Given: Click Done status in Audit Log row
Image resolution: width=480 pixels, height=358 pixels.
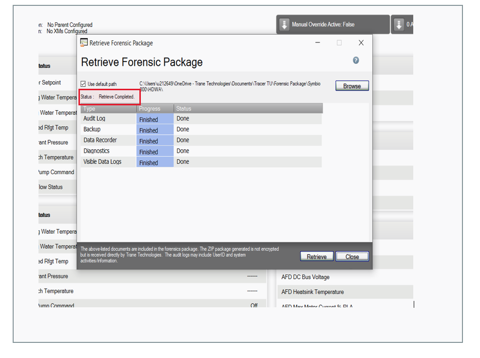Looking at the screenshot, I should coord(183,119).
